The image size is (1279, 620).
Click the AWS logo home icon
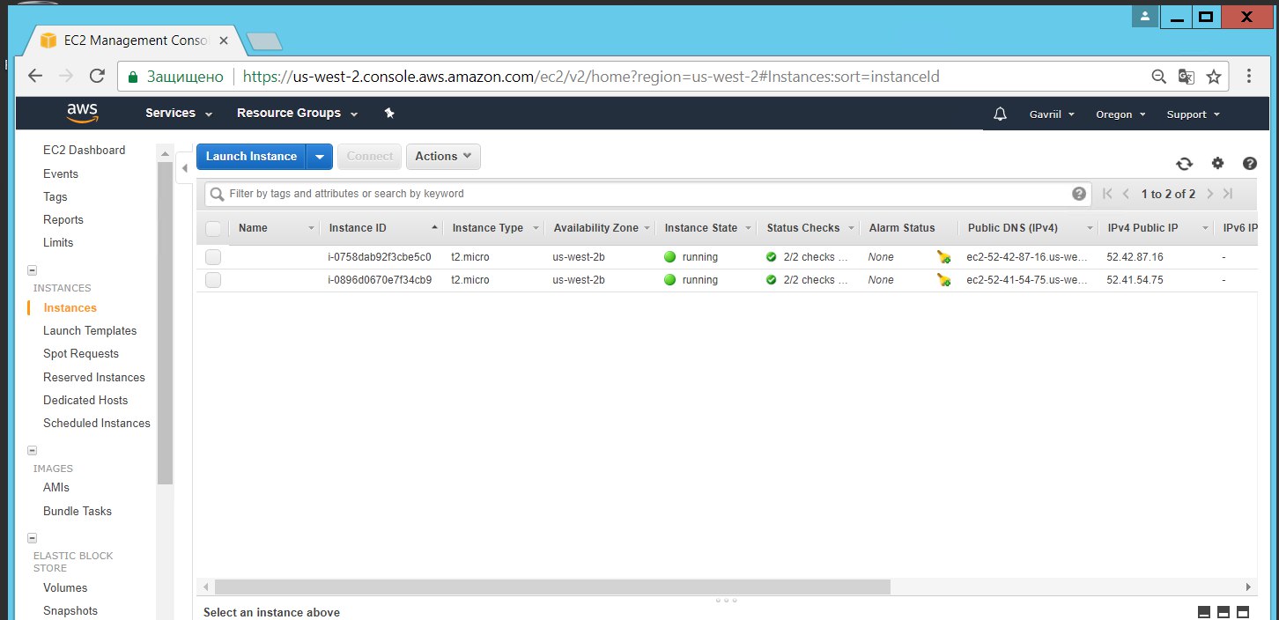click(x=82, y=114)
